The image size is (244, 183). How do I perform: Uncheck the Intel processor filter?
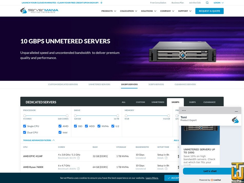(60, 132)
